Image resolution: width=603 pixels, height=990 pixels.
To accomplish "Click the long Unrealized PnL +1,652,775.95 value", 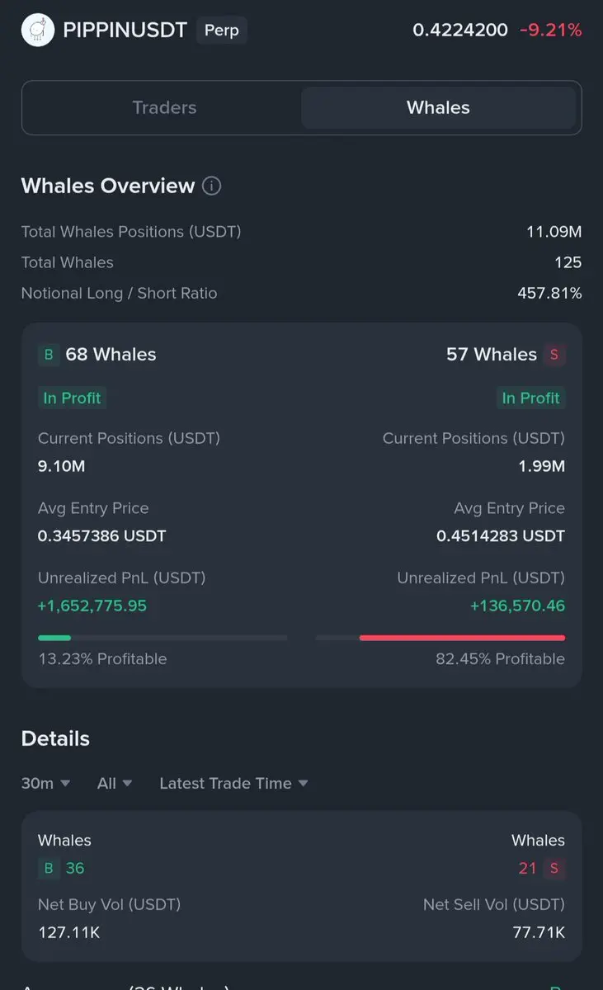I will tap(92, 606).
